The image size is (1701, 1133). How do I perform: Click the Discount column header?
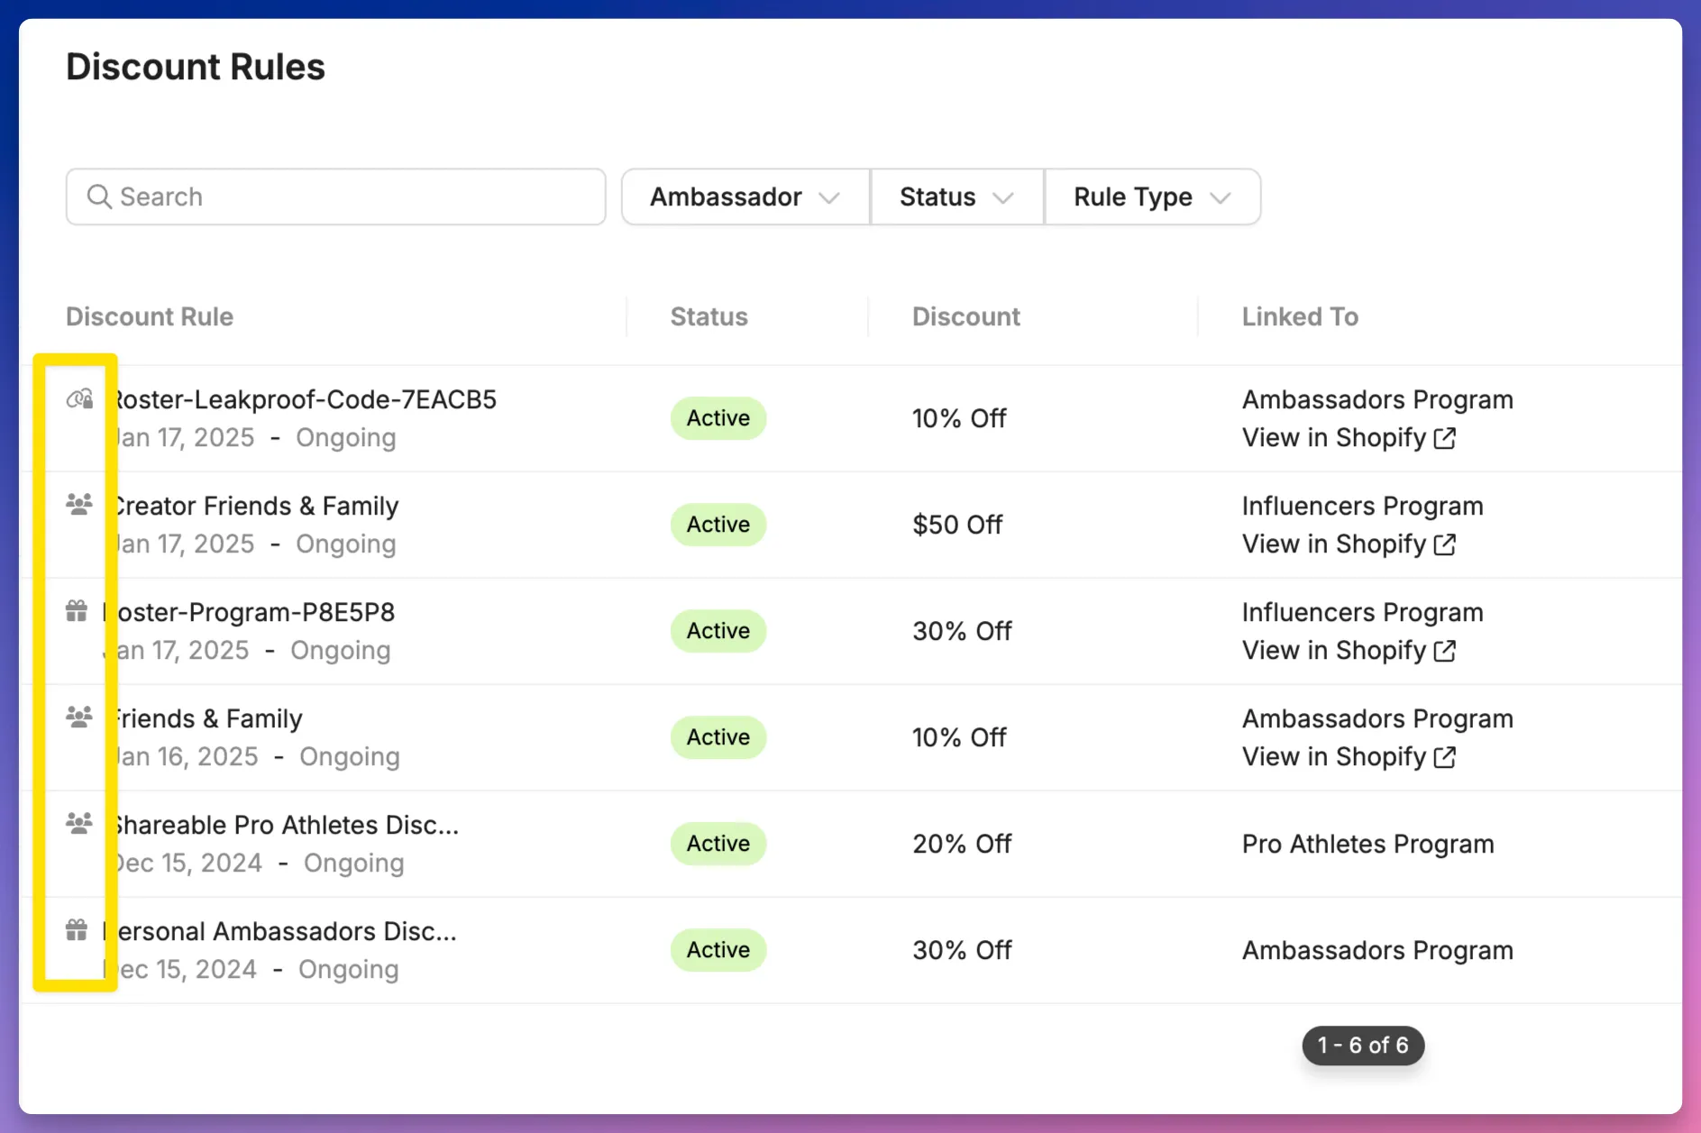click(966, 316)
